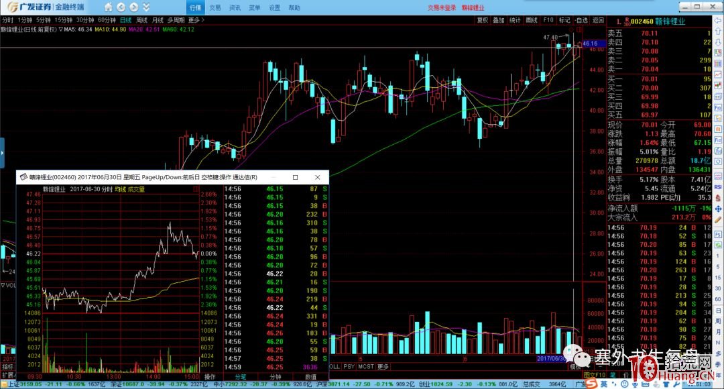Select the 15分钟 chart period

pos(63,20)
